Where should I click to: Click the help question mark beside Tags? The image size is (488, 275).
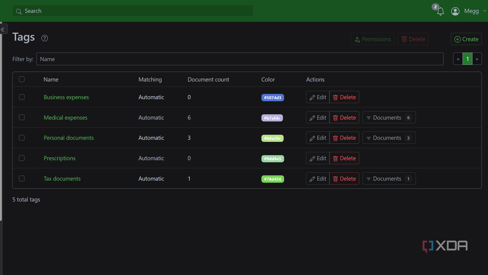pyautogui.click(x=45, y=38)
